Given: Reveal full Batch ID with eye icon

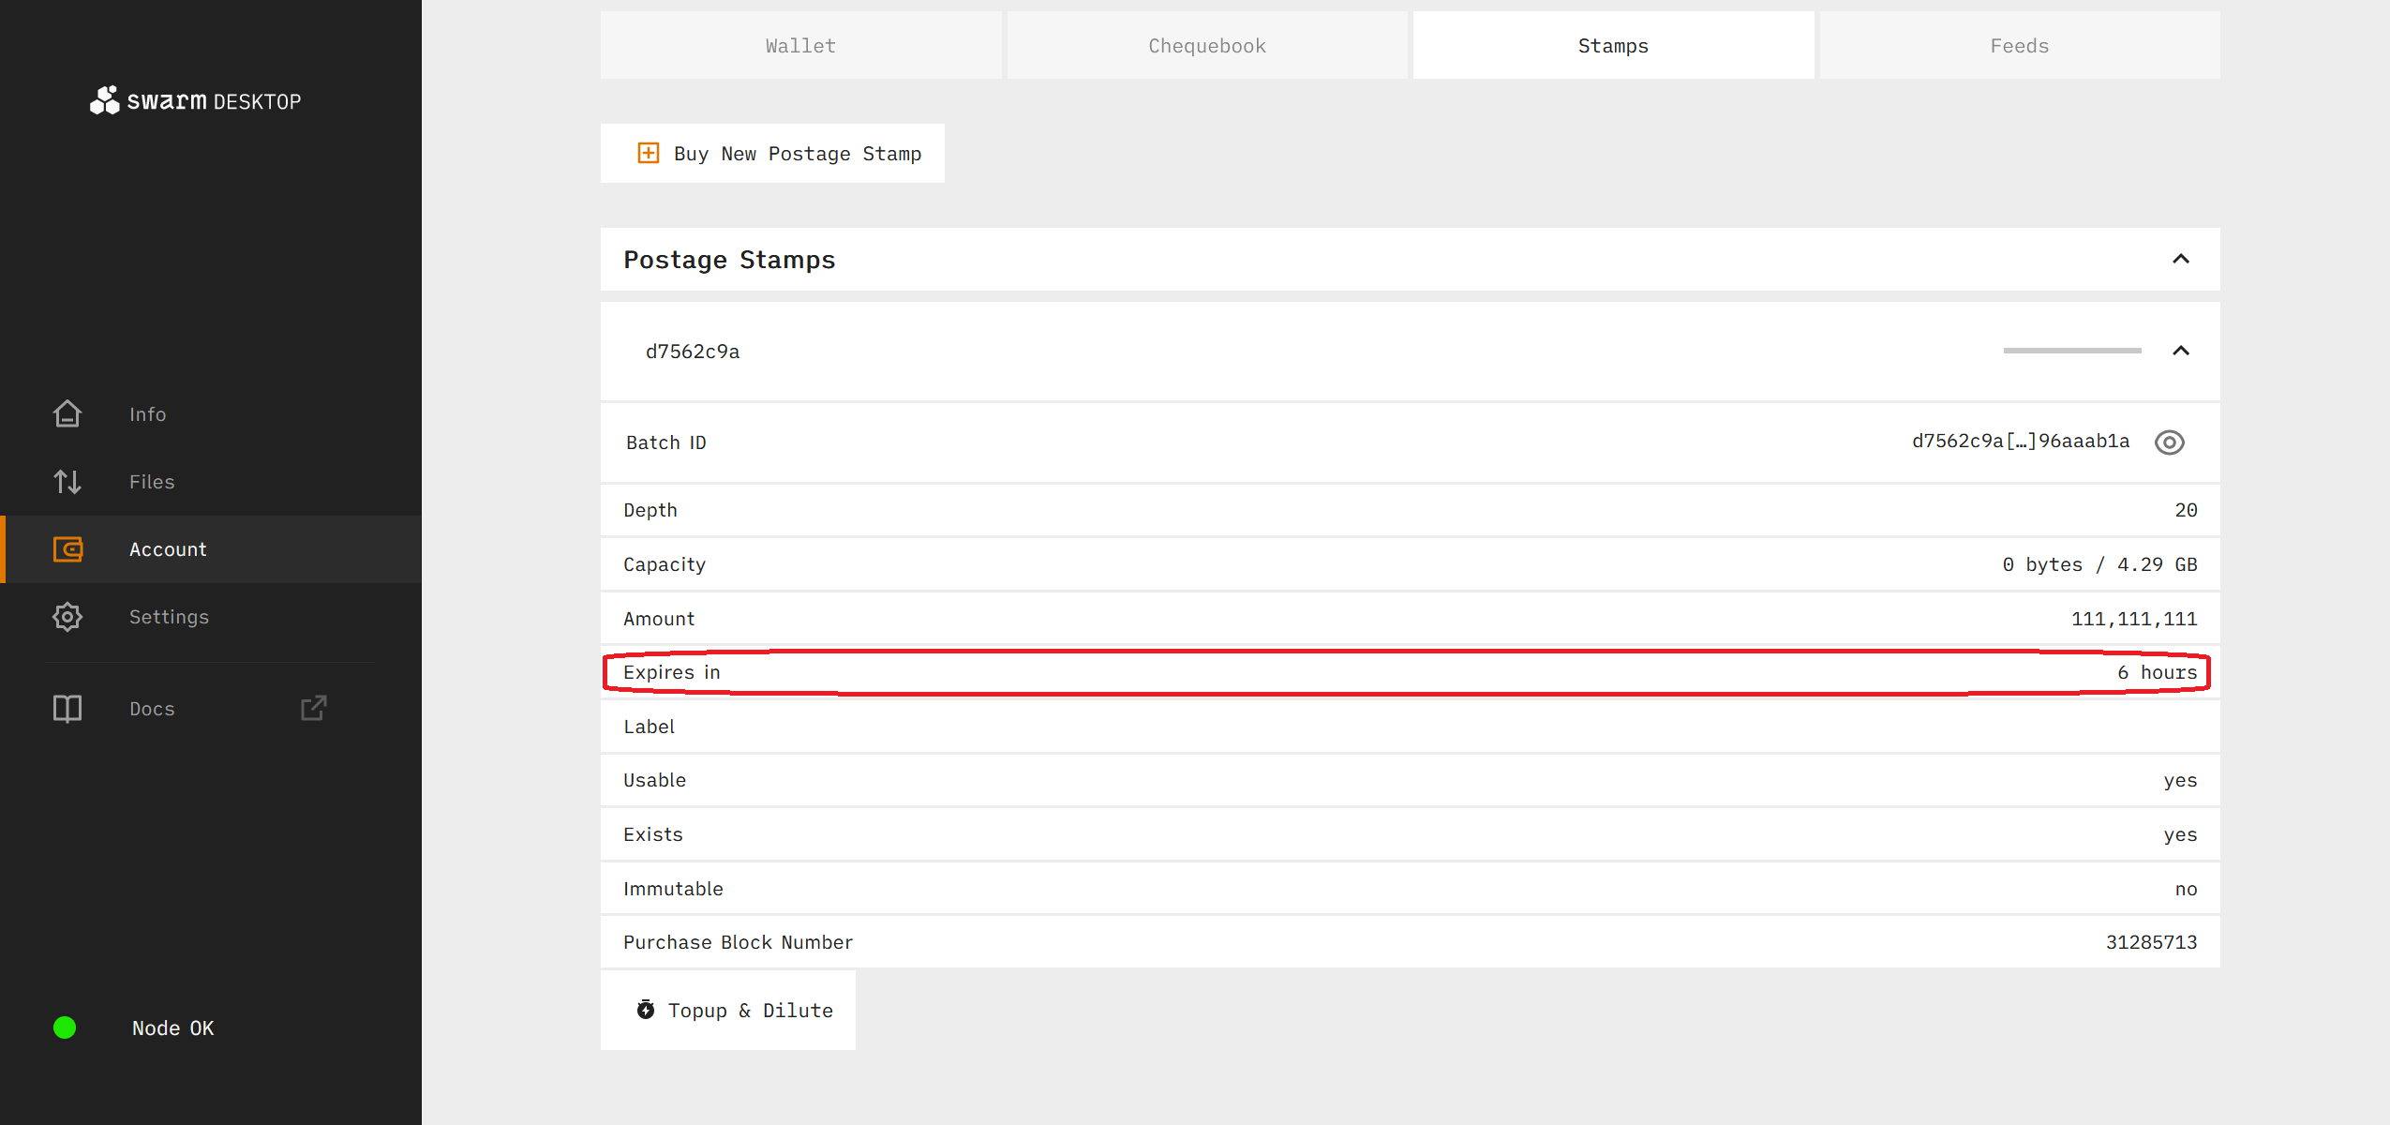Looking at the screenshot, I should click(x=2169, y=442).
